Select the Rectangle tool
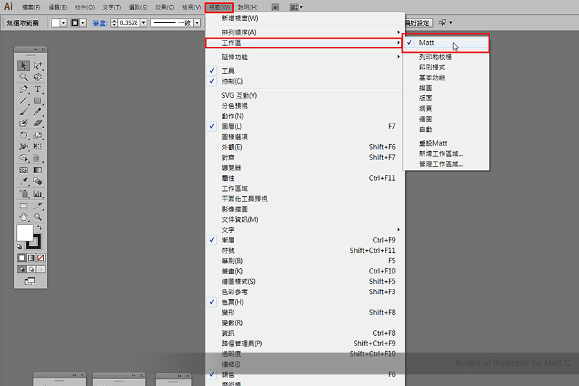This screenshot has height=386, width=579. pyautogui.click(x=38, y=100)
